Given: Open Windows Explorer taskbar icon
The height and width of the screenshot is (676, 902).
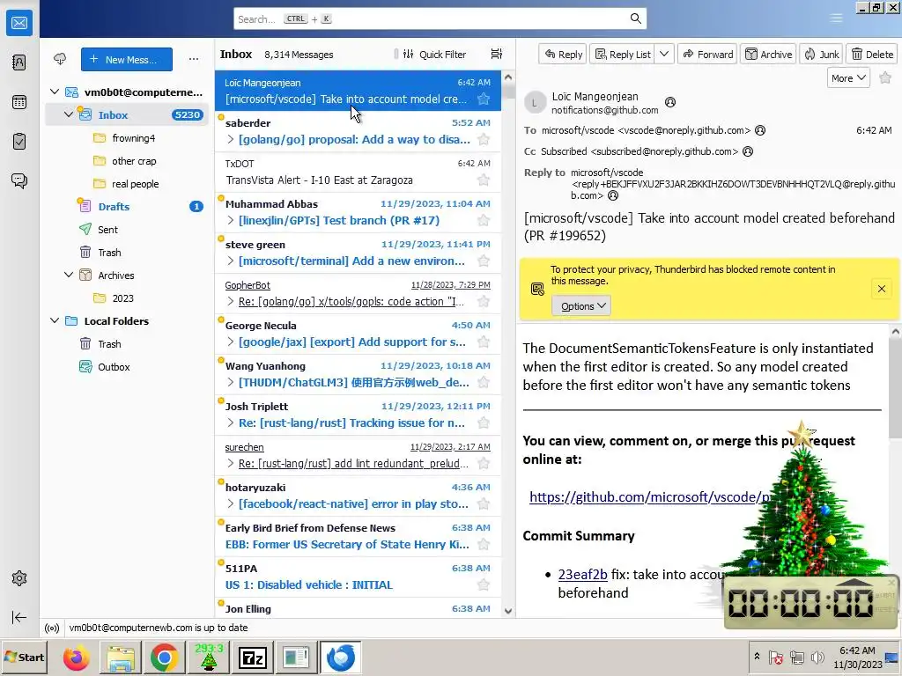Looking at the screenshot, I should [x=120, y=658].
